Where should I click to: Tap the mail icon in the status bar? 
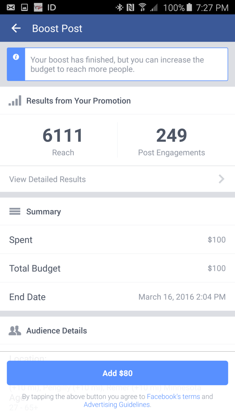[11, 7]
